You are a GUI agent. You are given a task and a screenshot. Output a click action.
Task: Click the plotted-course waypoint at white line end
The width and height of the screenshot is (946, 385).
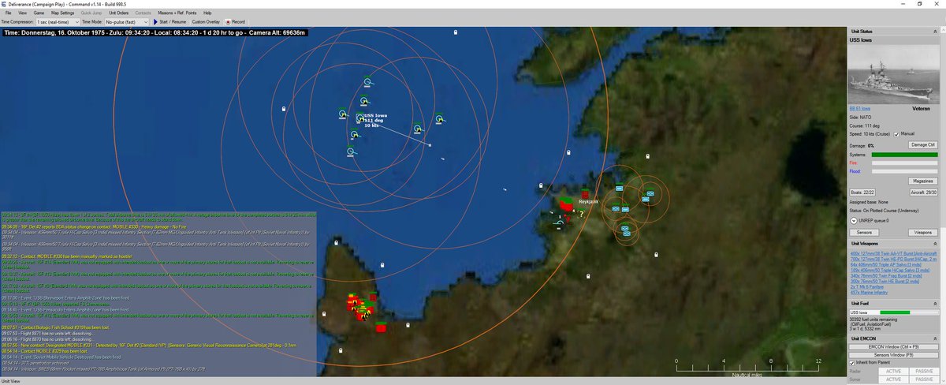click(430, 145)
